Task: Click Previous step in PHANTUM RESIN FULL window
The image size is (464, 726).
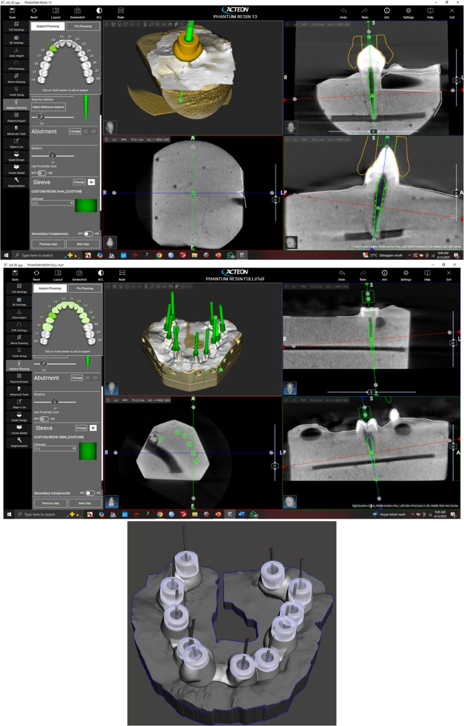Action: pos(51,503)
